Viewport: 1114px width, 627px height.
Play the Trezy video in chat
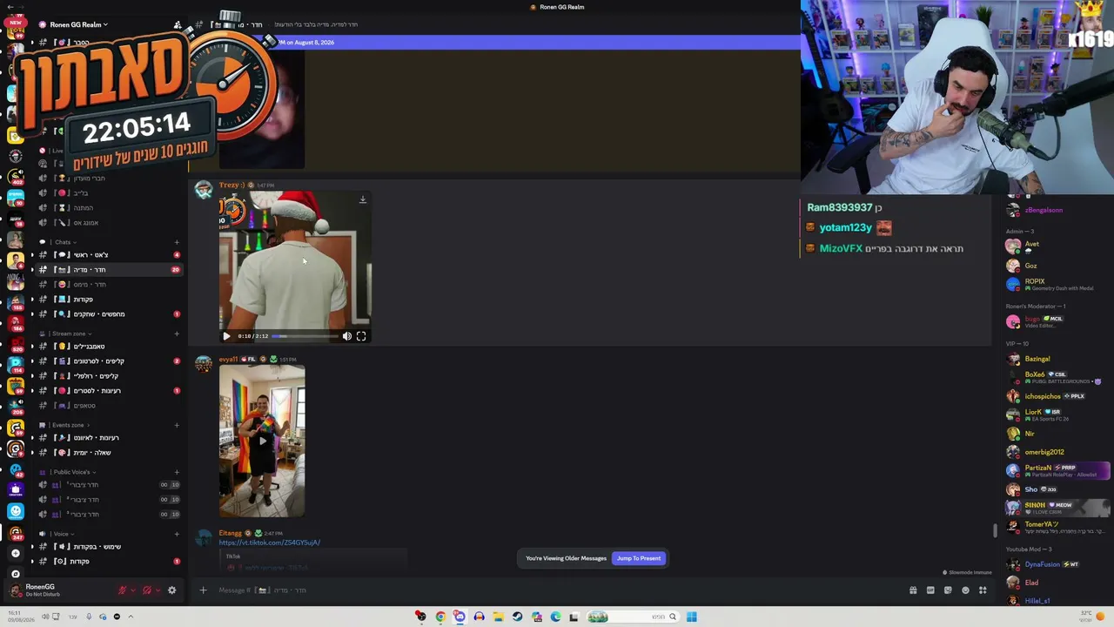click(x=226, y=336)
